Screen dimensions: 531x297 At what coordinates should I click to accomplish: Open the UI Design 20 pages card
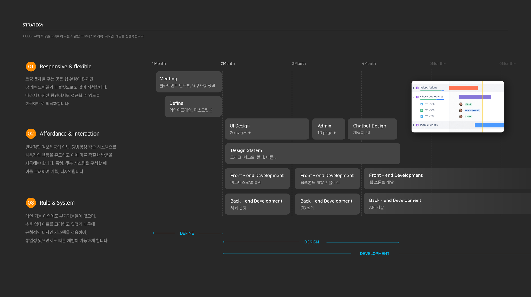tap(267, 129)
